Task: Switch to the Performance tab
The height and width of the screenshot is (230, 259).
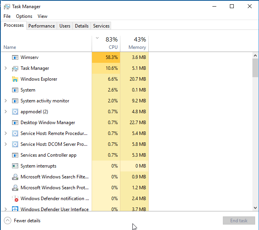Action: (x=42, y=26)
